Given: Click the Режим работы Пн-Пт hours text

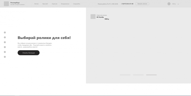Looking at the screenshot, I should click(x=108, y=4).
